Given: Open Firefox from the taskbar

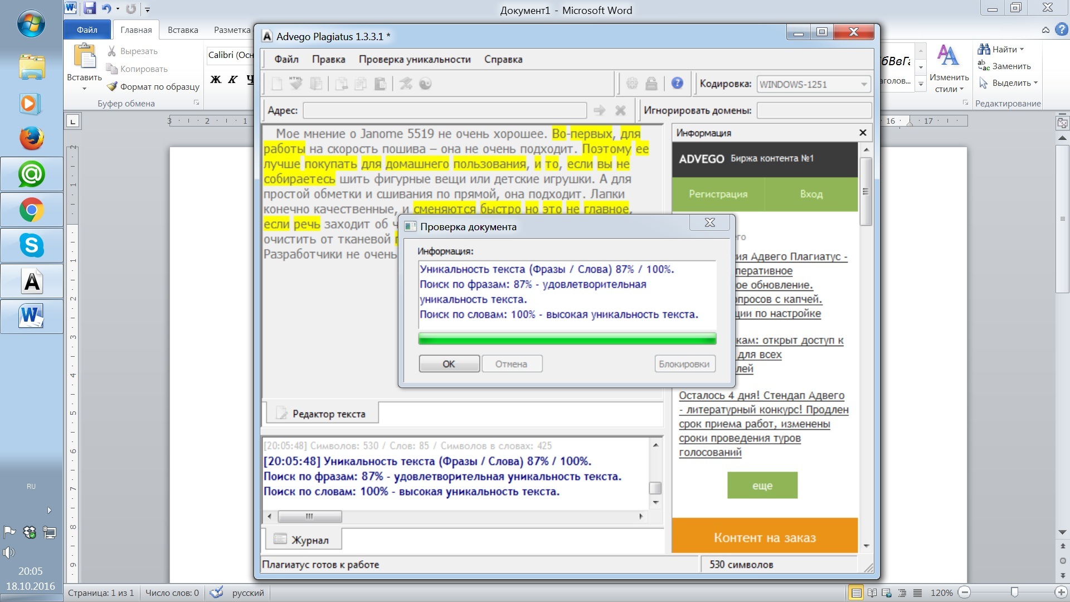Looking at the screenshot, I should click(x=32, y=138).
